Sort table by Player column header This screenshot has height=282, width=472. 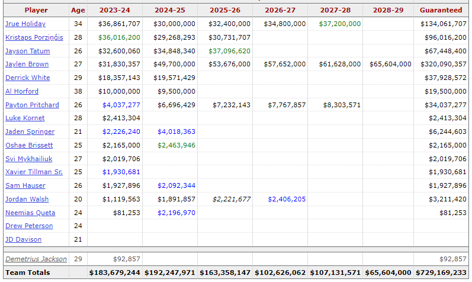[36, 10]
